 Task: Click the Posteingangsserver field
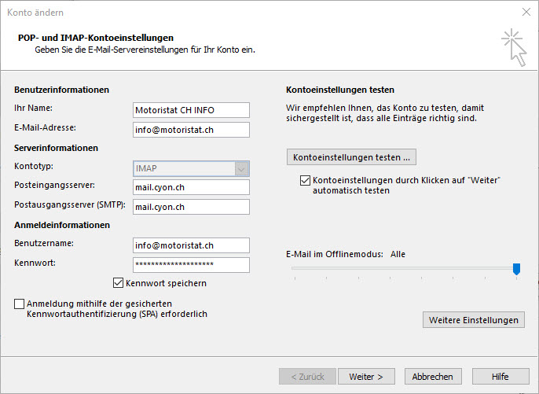(x=191, y=187)
